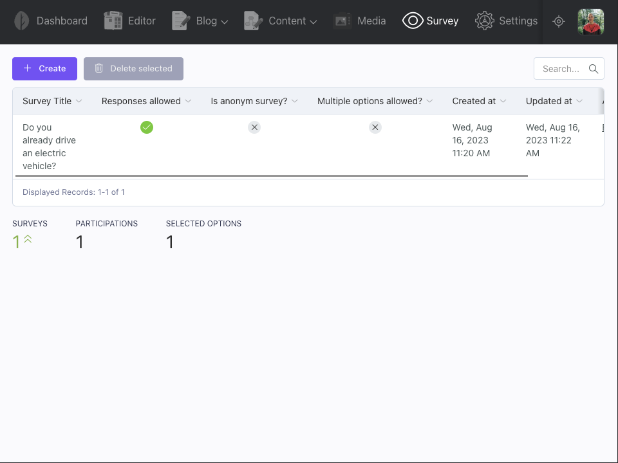The width and height of the screenshot is (618, 463).
Task: Click the Delete selected button
Action: [133, 69]
